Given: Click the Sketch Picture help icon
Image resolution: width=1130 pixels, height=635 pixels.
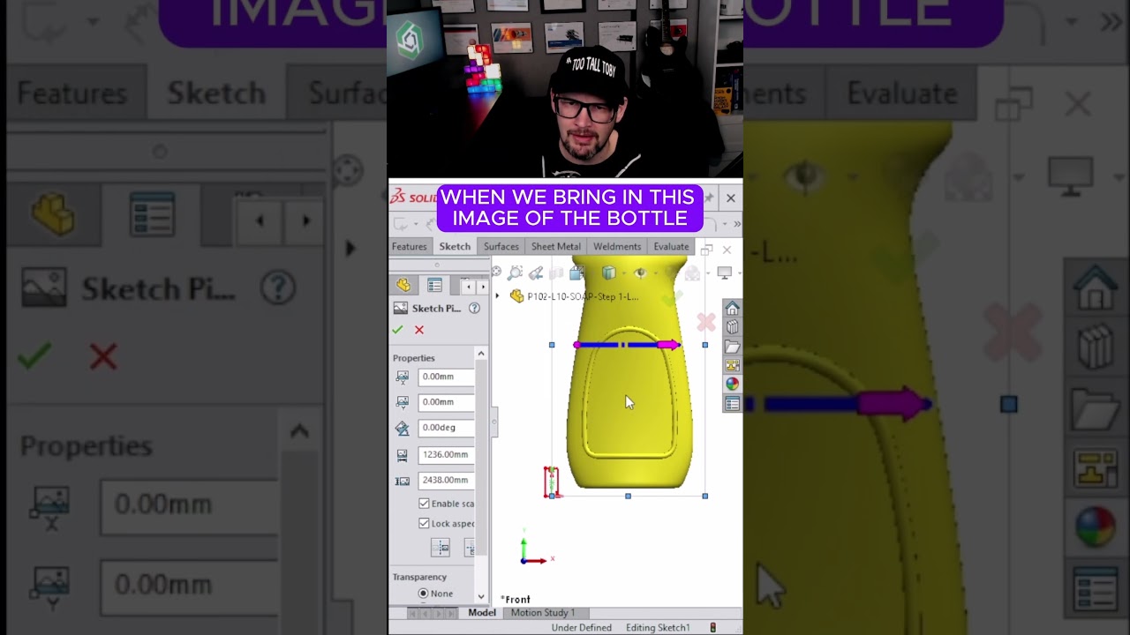Looking at the screenshot, I should pyautogui.click(x=474, y=308).
